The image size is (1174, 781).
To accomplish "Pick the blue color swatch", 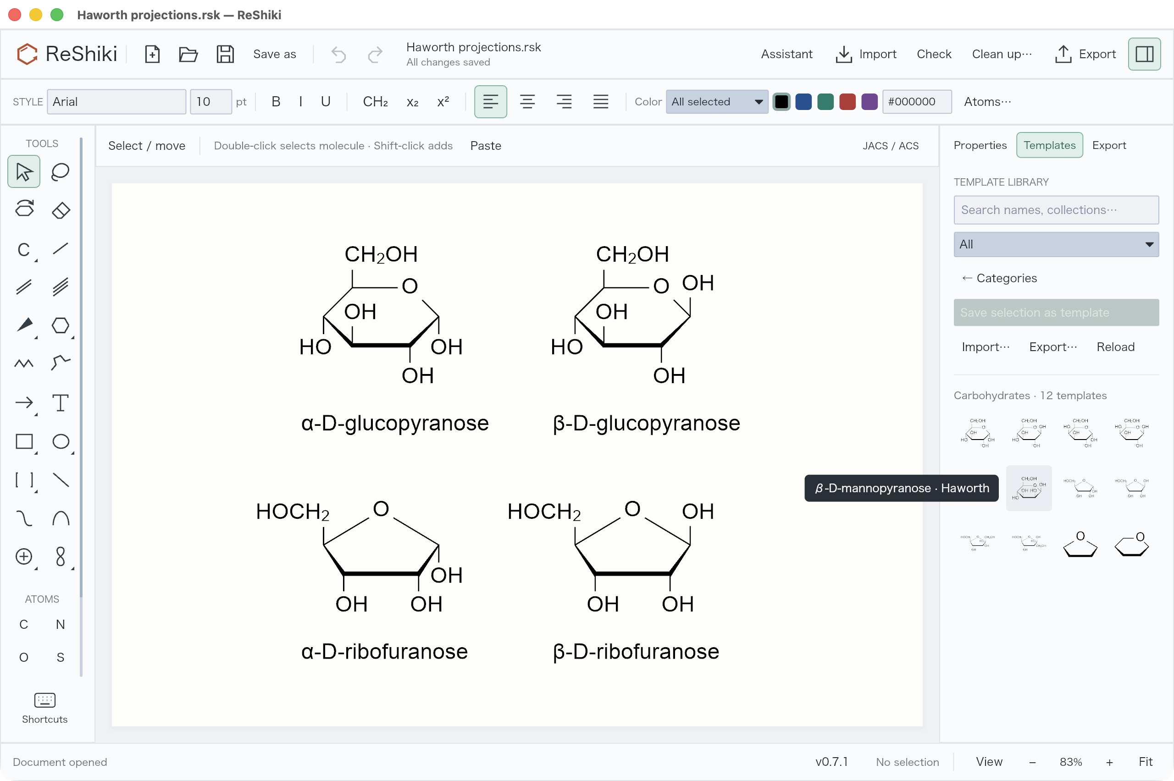I will point(803,102).
